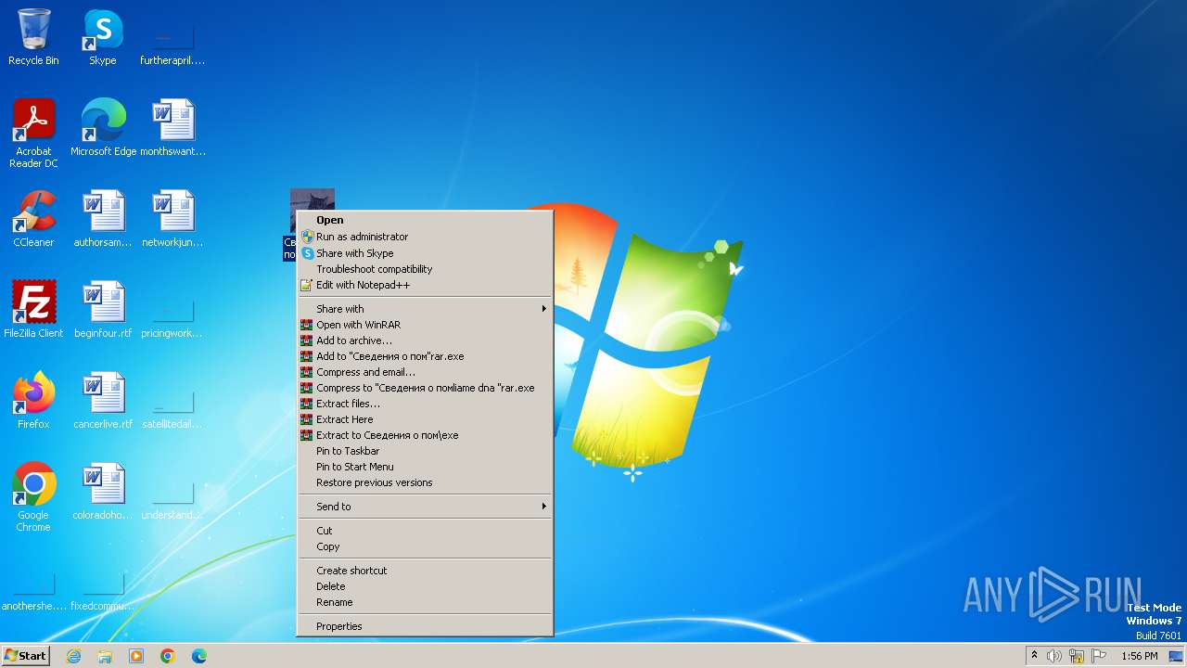
Task: Choose Share with Skype entry
Action: [425, 253]
